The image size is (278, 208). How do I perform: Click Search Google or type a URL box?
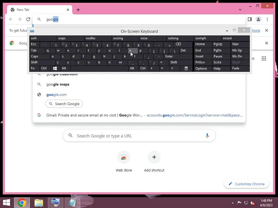point(139,136)
